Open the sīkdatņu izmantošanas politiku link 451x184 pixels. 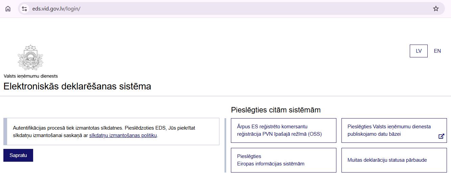(x=123, y=136)
